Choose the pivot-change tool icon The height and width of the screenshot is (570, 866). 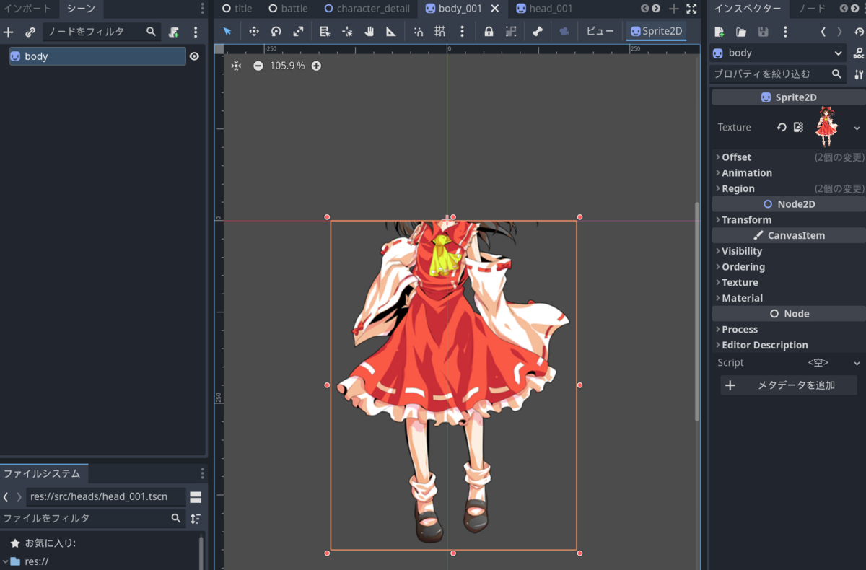(x=347, y=32)
